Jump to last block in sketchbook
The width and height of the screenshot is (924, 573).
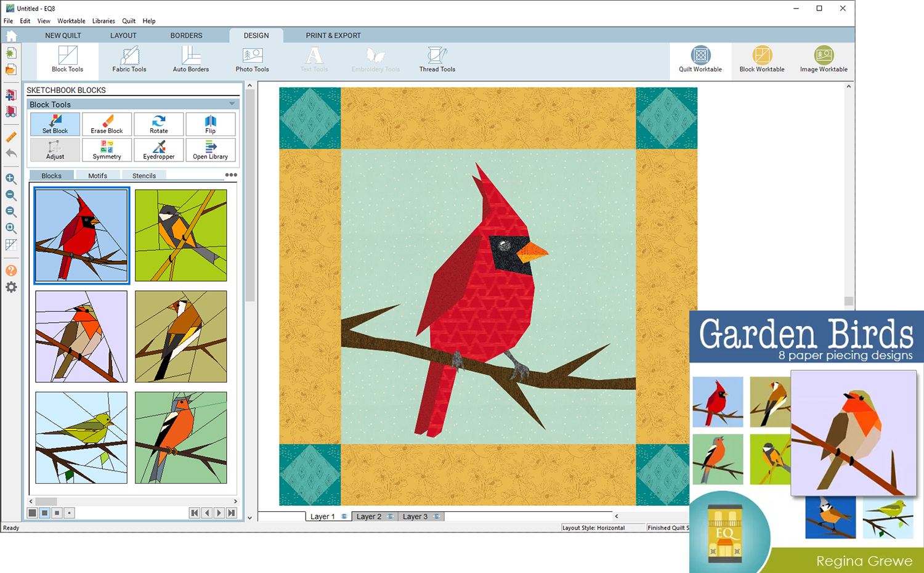click(231, 513)
